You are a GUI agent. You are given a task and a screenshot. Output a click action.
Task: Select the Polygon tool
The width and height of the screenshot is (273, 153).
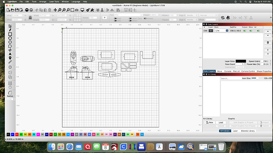click(10, 42)
